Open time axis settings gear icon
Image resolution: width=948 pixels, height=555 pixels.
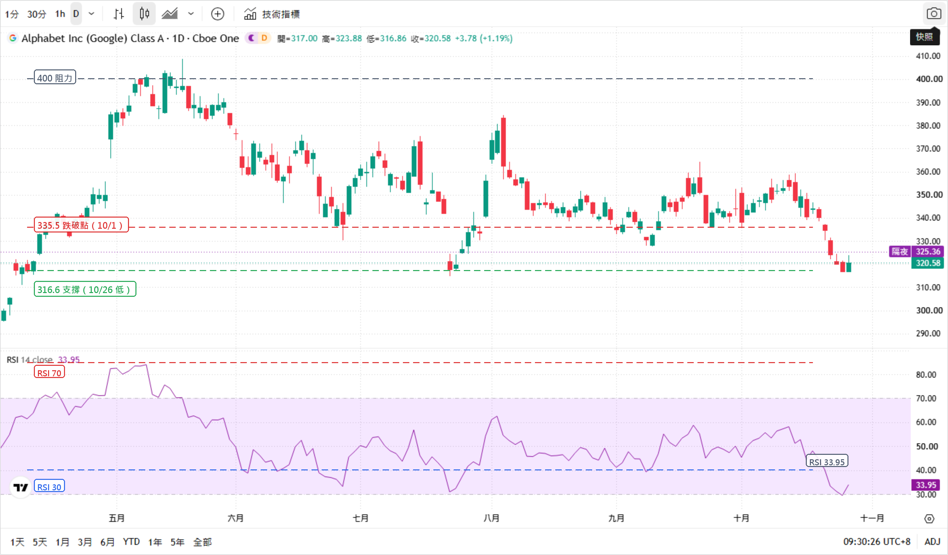point(929,518)
